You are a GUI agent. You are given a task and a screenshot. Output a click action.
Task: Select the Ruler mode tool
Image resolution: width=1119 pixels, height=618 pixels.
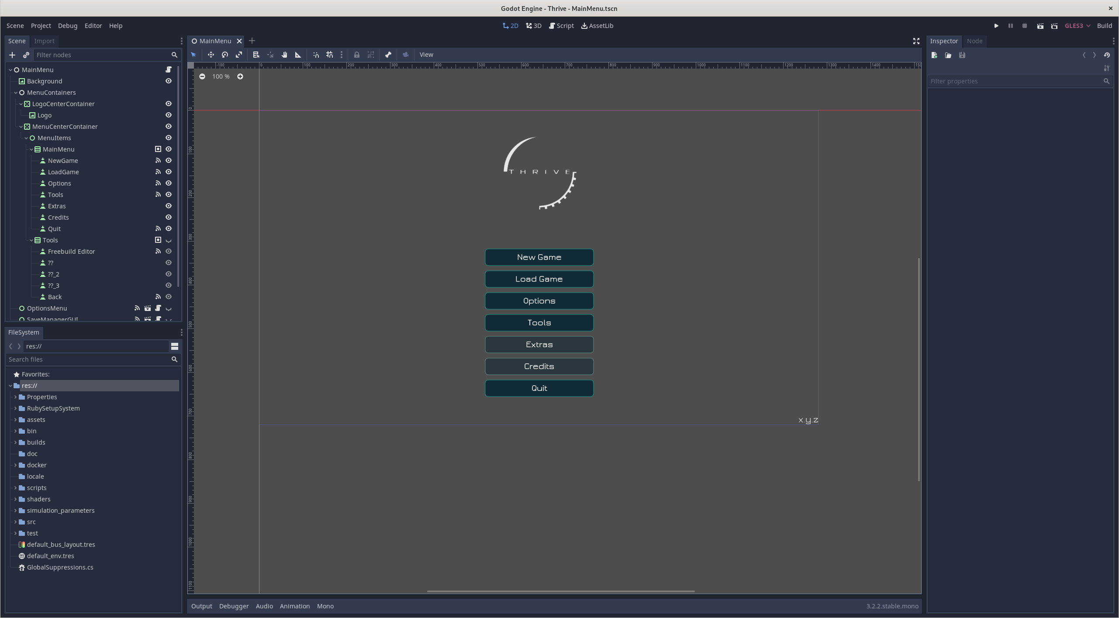point(298,55)
